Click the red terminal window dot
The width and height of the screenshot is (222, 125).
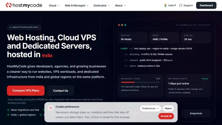point(119,25)
